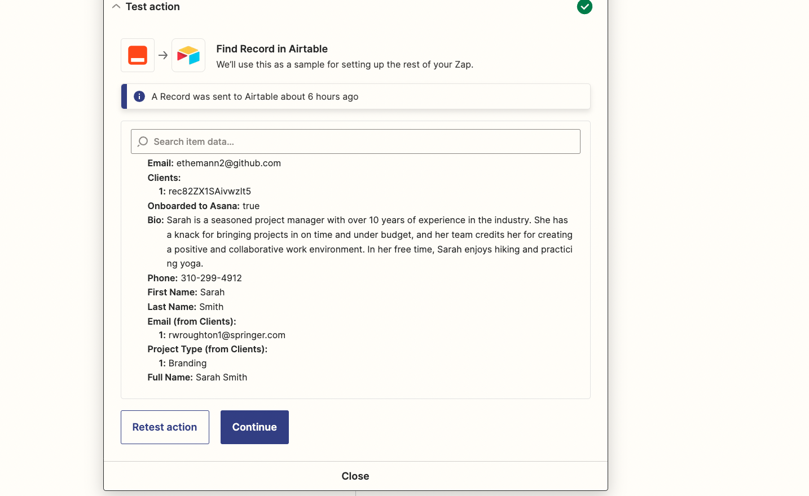Screen dimensions: 809x496
Task: Click the Email (from Clients) label
Action: pyautogui.click(x=192, y=322)
